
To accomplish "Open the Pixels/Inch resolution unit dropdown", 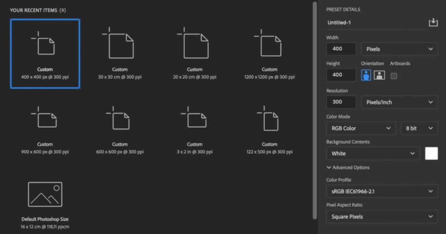I will click(x=399, y=102).
